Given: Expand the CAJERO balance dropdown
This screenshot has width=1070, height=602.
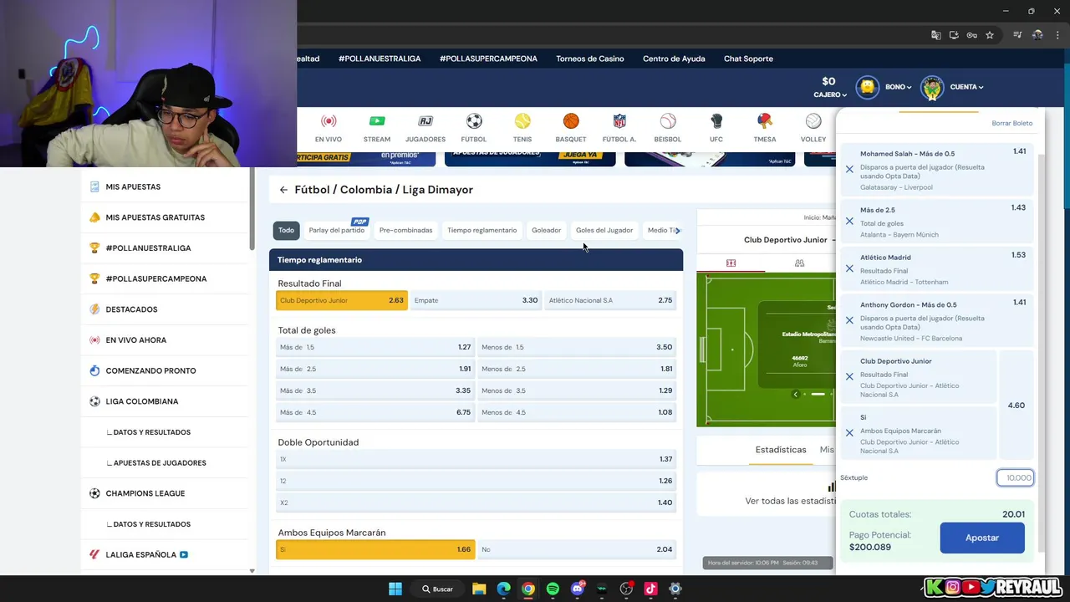Looking at the screenshot, I should pos(830,94).
